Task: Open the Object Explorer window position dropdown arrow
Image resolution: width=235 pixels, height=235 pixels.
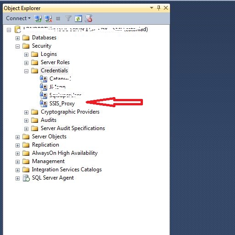Action: pos(152,8)
